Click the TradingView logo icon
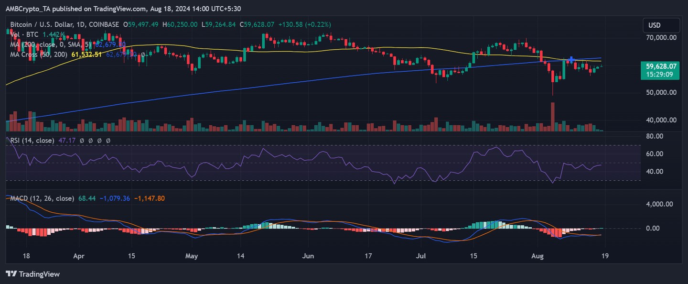Image resolution: width=688 pixels, height=284 pixels. click(x=11, y=274)
